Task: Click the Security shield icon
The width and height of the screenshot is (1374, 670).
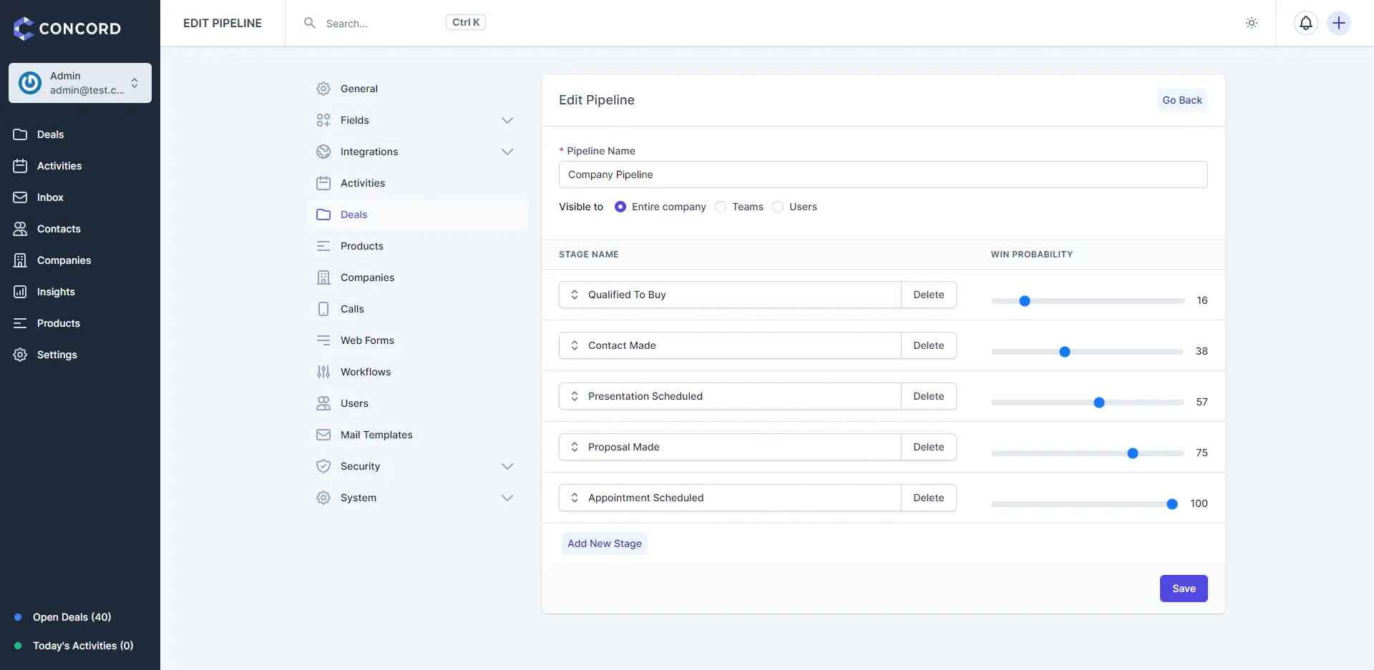Action: [323, 466]
